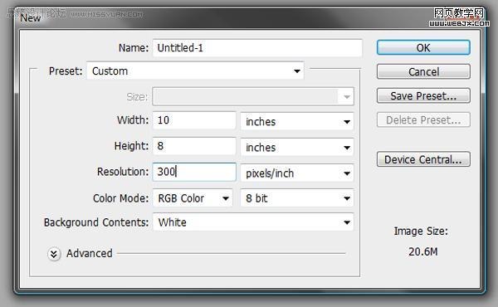Click into the Resolution value field
The width and height of the screenshot is (498, 307).
tap(194, 172)
